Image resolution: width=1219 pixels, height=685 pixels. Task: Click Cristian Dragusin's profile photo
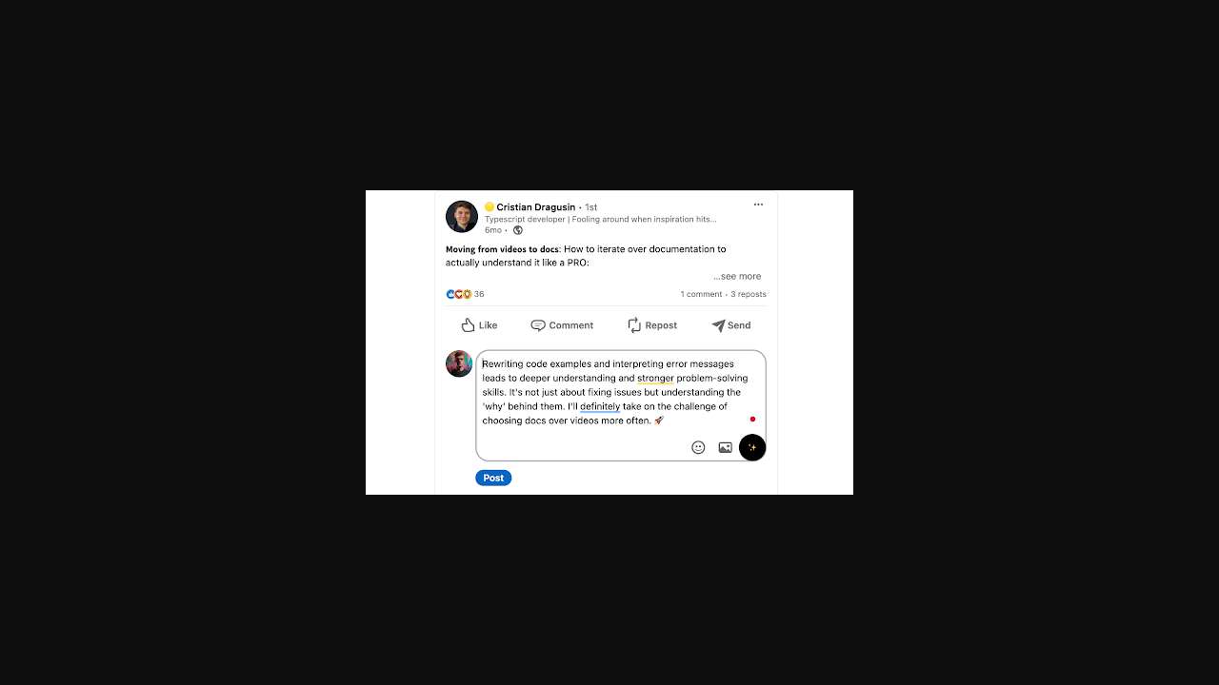tap(462, 217)
